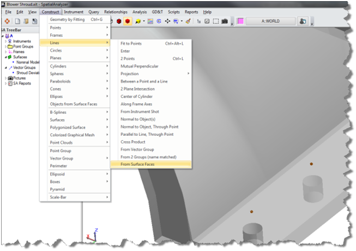
Task: Click the Instruments icon in SA TreeBar
Action: [x=10, y=41]
